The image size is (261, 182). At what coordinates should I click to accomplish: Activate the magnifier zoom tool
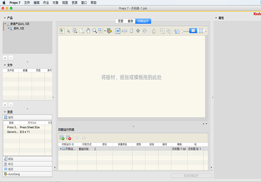[95, 31]
